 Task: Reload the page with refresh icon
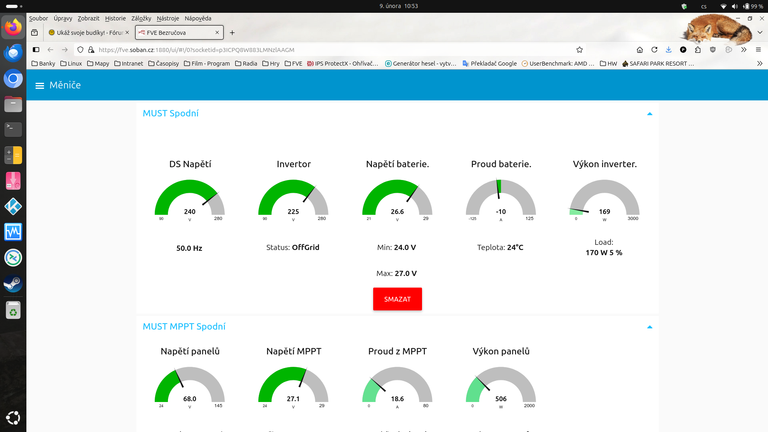pyautogui.click(x=654, y=50)
